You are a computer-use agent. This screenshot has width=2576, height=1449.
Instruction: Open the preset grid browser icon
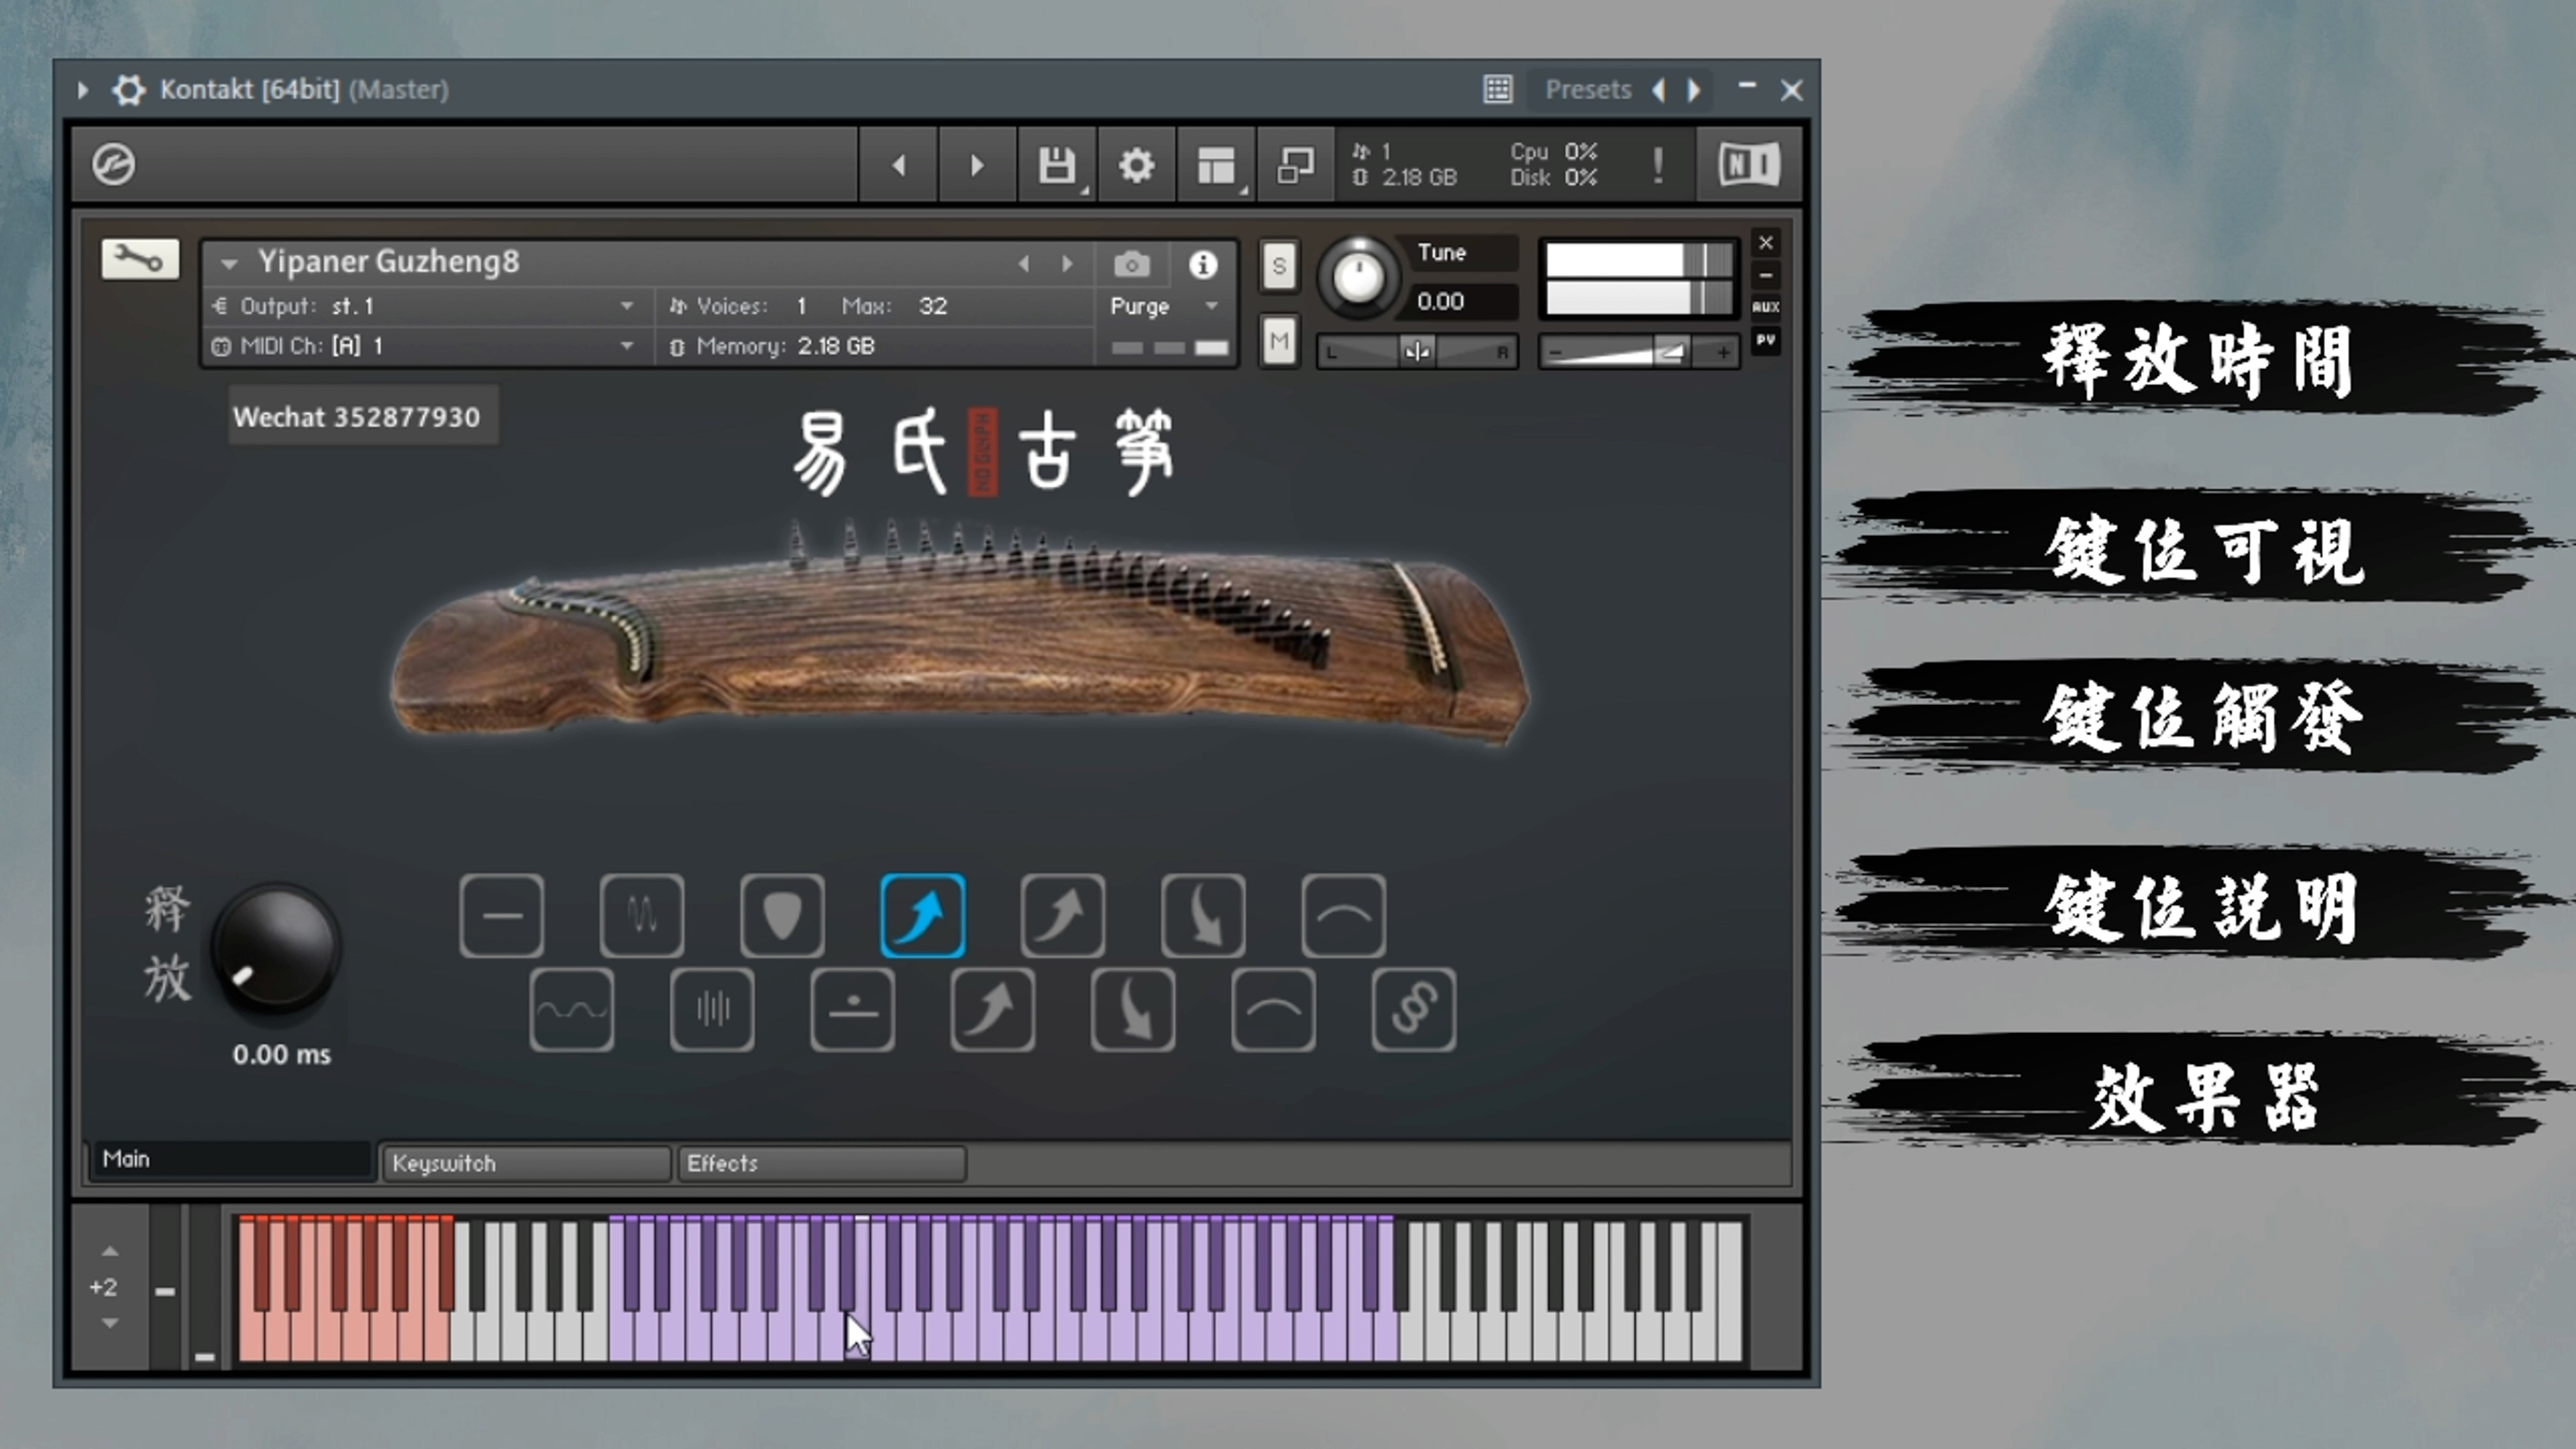click(x=1497, y=89)
